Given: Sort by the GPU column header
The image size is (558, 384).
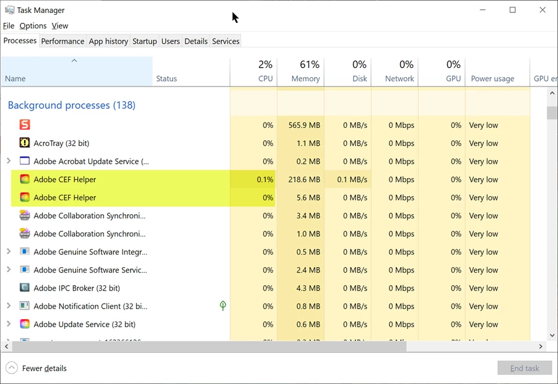Looking at the screenshot, I should [x=442, y=71].
